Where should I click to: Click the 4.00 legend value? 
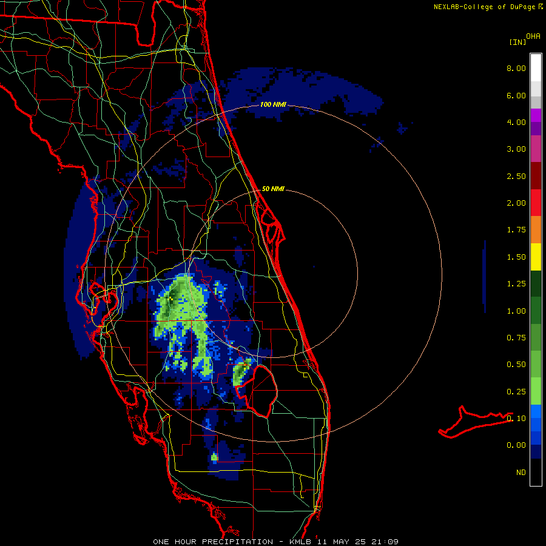coord(516,122)
